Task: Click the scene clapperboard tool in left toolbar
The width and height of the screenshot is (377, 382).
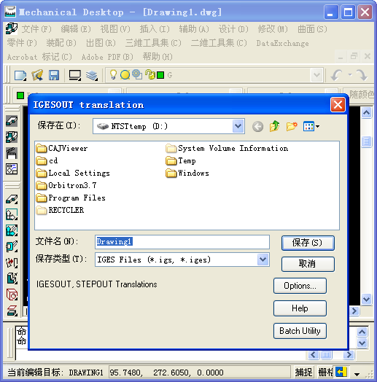Action: pos(12,153)
